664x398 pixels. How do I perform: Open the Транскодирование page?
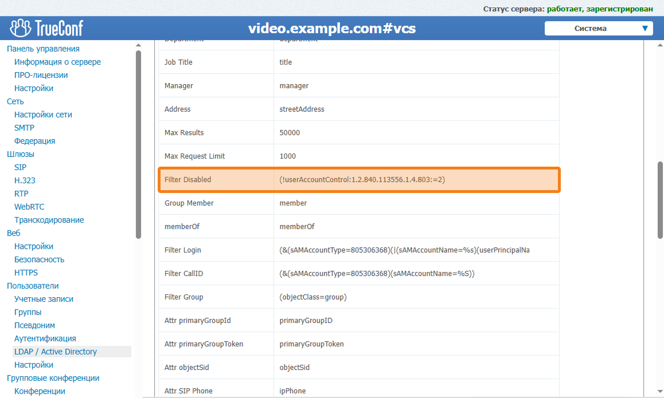pos(49,220)
